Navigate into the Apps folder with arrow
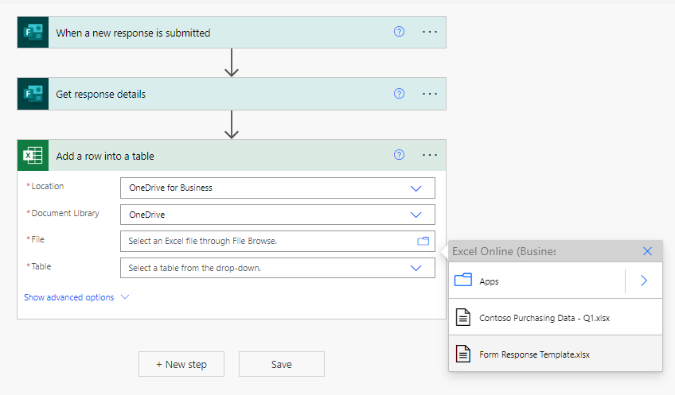This screenshot has width=675, height=395. click(644, 281)
